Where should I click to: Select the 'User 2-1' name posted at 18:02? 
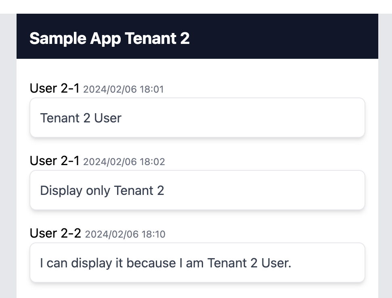(x=55, y=161)
